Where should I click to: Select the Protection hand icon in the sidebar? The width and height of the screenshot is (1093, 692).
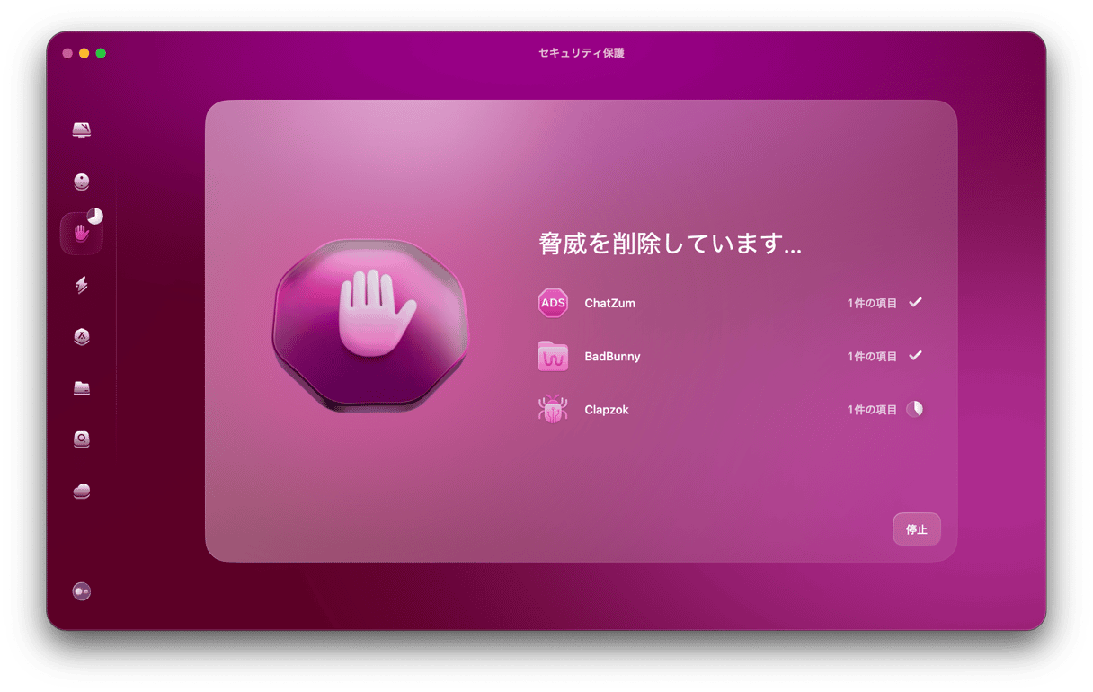(82, 234)
